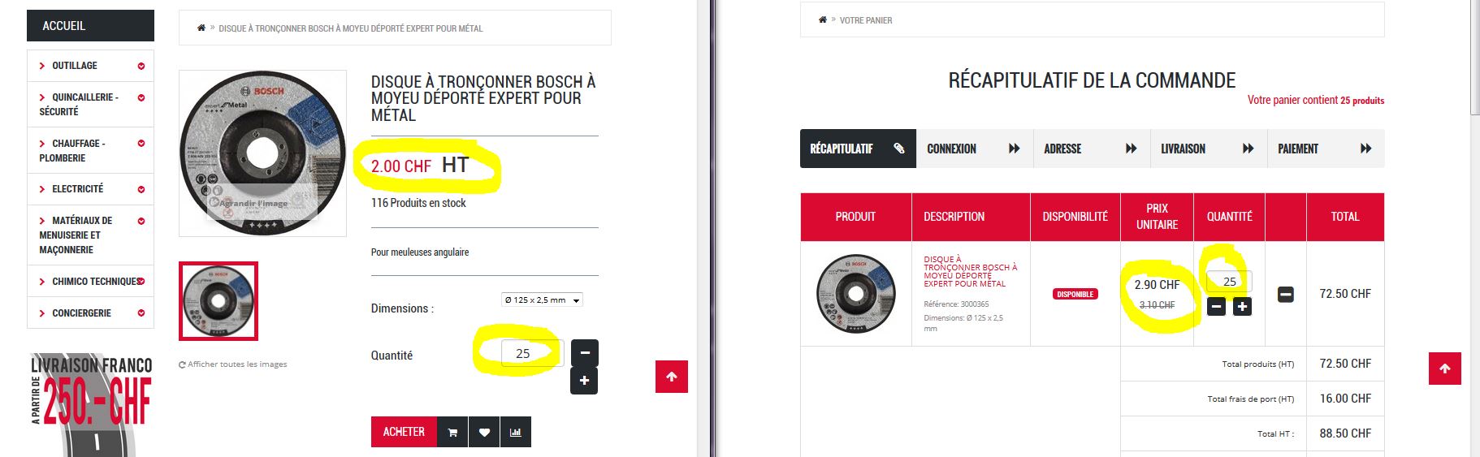Decrease cart quantity with minus button
This screenshot has width=1480, height=457.
click(x=1216, y=307)
